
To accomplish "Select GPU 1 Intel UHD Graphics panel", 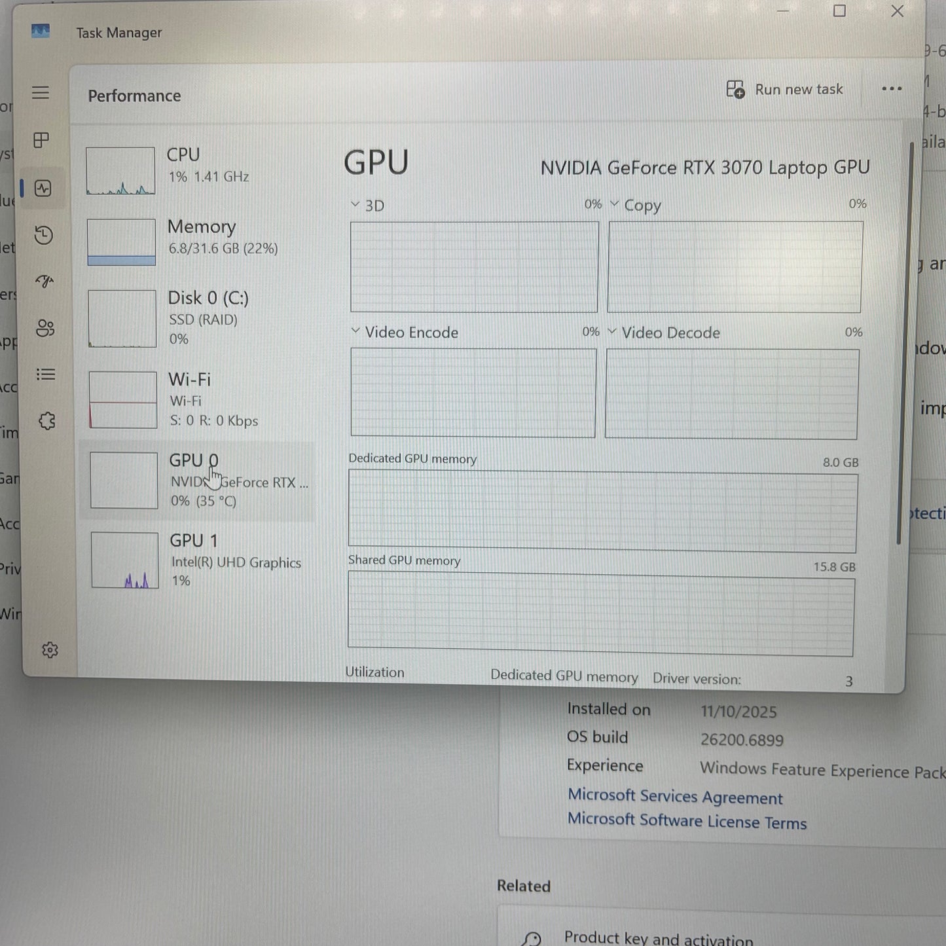I will pyautogui.click(x=196, y=560).
